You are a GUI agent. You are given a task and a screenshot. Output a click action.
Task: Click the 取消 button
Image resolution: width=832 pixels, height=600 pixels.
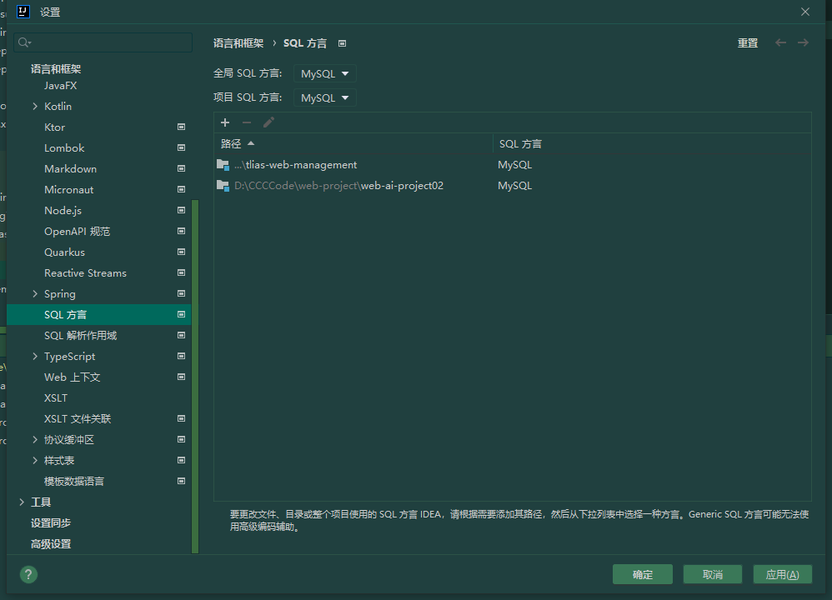click(713, 574)
